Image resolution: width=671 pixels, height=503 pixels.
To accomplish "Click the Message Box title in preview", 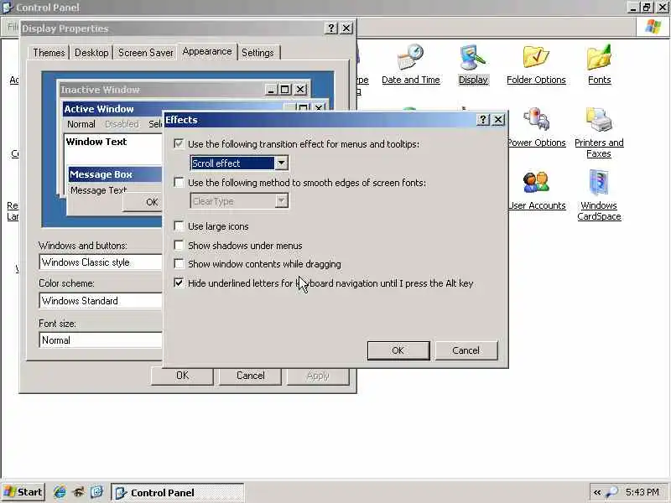I will (101, 174).
